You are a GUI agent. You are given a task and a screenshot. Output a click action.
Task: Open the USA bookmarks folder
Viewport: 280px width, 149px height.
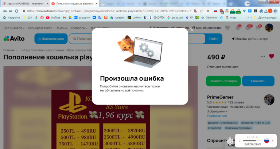tap(27, 17)
